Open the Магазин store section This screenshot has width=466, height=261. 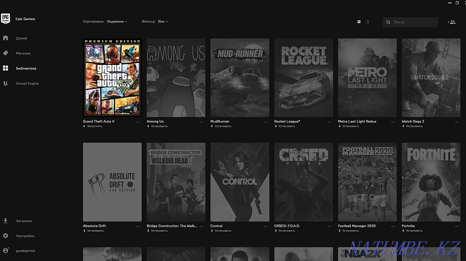tap(23, 53)
